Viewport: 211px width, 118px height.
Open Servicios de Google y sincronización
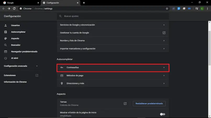(x=113, y=25)
